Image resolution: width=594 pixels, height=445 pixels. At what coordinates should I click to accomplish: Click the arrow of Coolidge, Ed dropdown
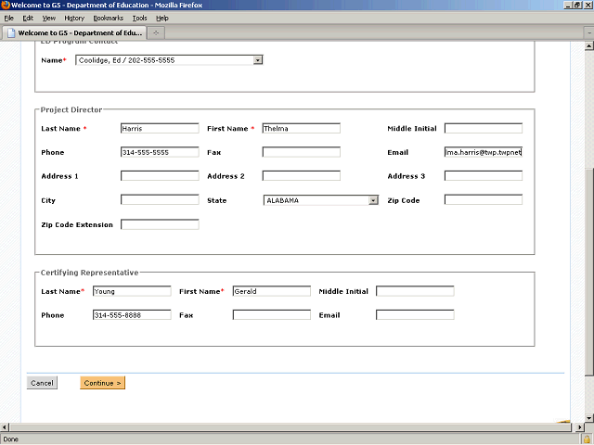point(258,60)
